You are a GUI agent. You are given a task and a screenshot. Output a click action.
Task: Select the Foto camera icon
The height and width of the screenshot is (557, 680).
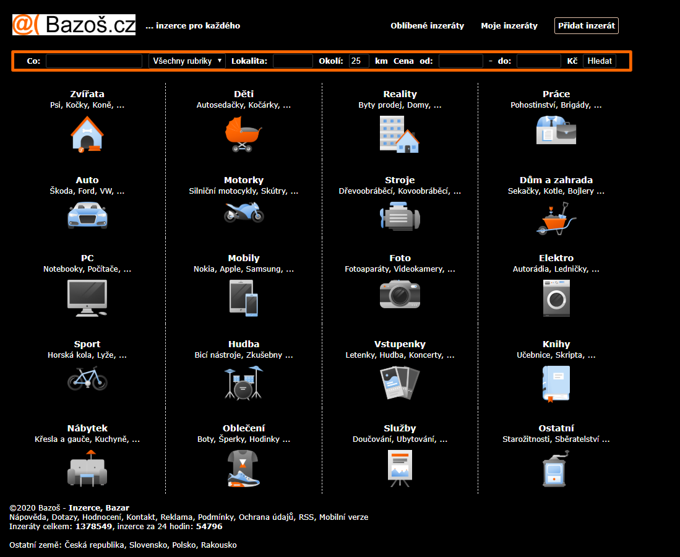click(400, 294)
